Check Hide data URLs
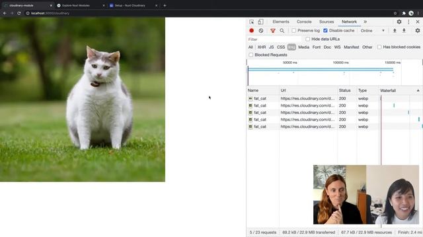The width and height of the screenshot is (423, 237). (x=308, y=39)
